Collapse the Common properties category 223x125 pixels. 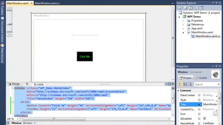pyautogui.click(x=178, y=90)
